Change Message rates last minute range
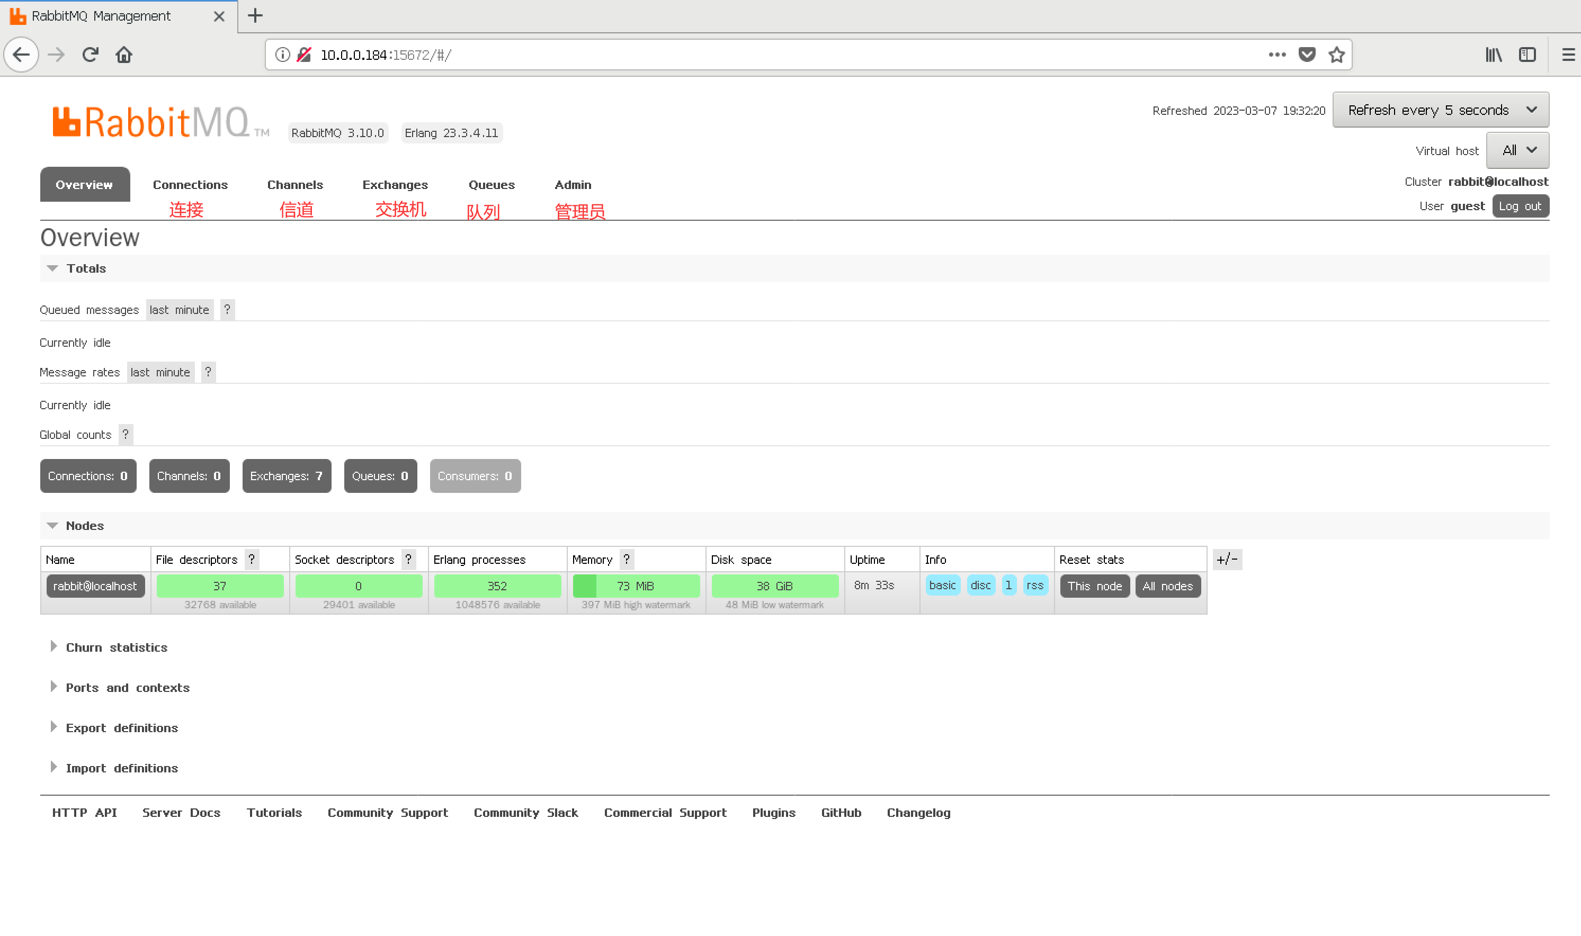The width and height of the screenshot is (1581, 936). (x=160, y=372)
